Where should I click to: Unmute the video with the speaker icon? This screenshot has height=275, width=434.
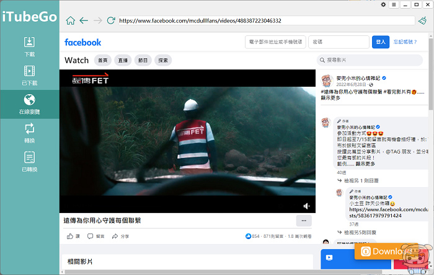tap(306, 206)
